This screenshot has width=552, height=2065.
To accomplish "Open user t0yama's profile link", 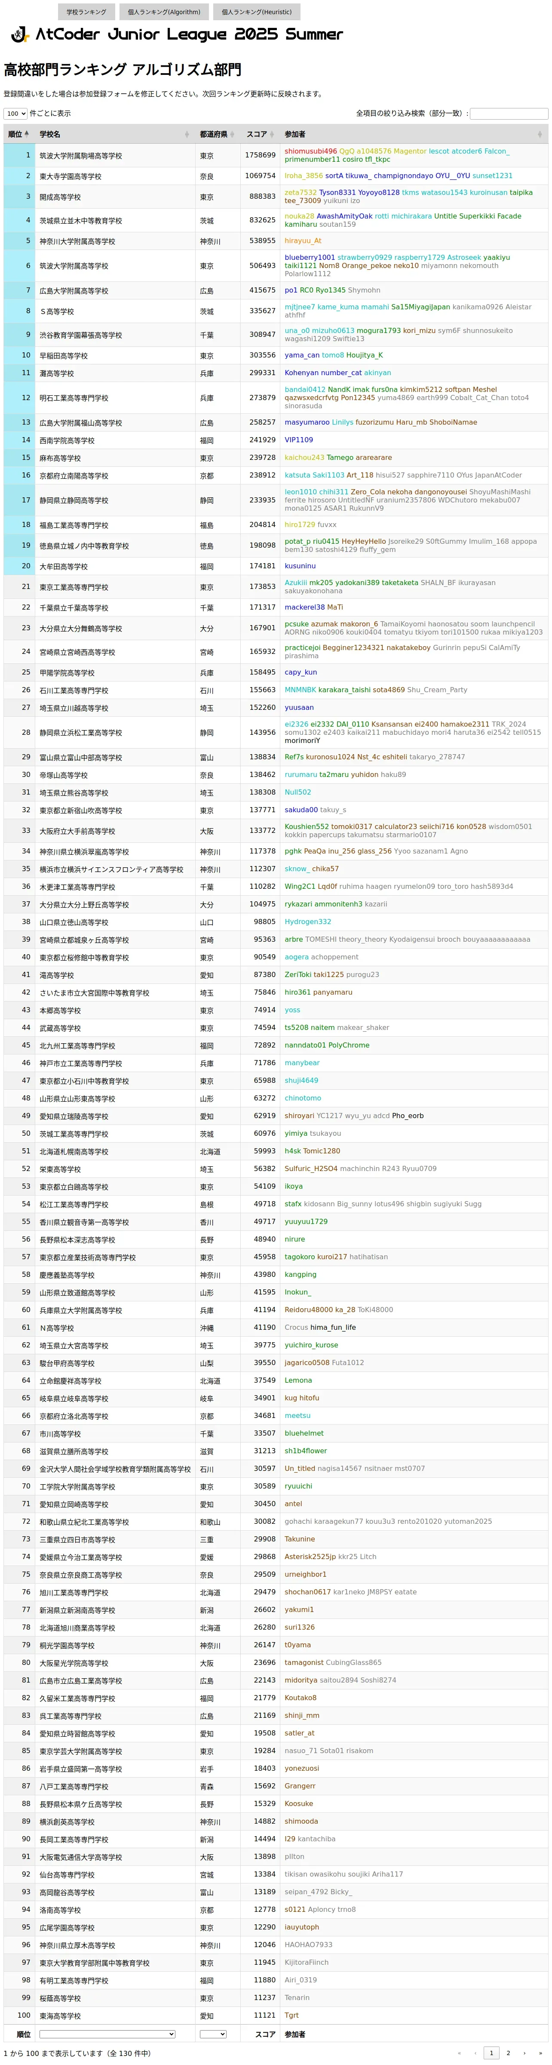I will pos(298,1645).
